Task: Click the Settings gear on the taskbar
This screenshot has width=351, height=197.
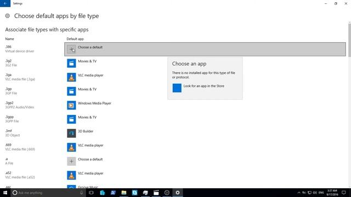Action: tap(178, 193)
